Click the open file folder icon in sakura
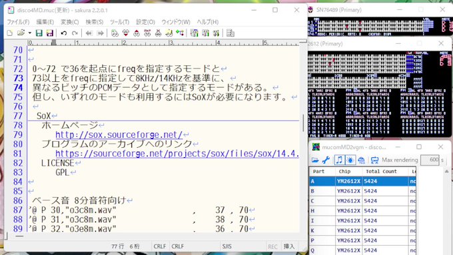The height and width of the screenshot is (255, 453). click(x=21, y=33)
